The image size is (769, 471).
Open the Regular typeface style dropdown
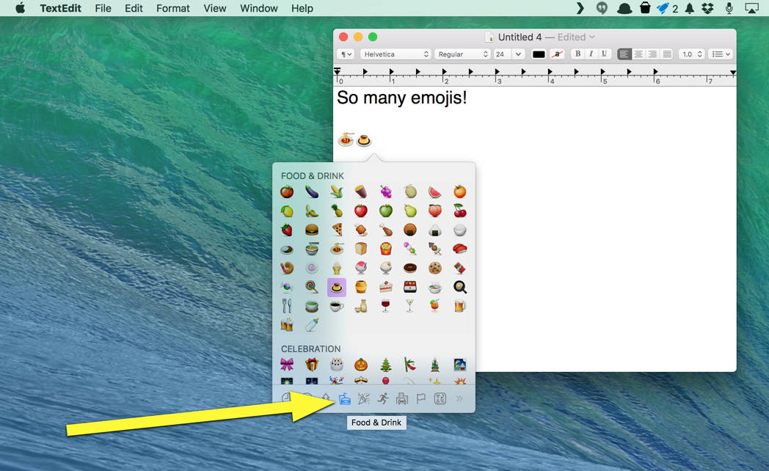[462, 54]
